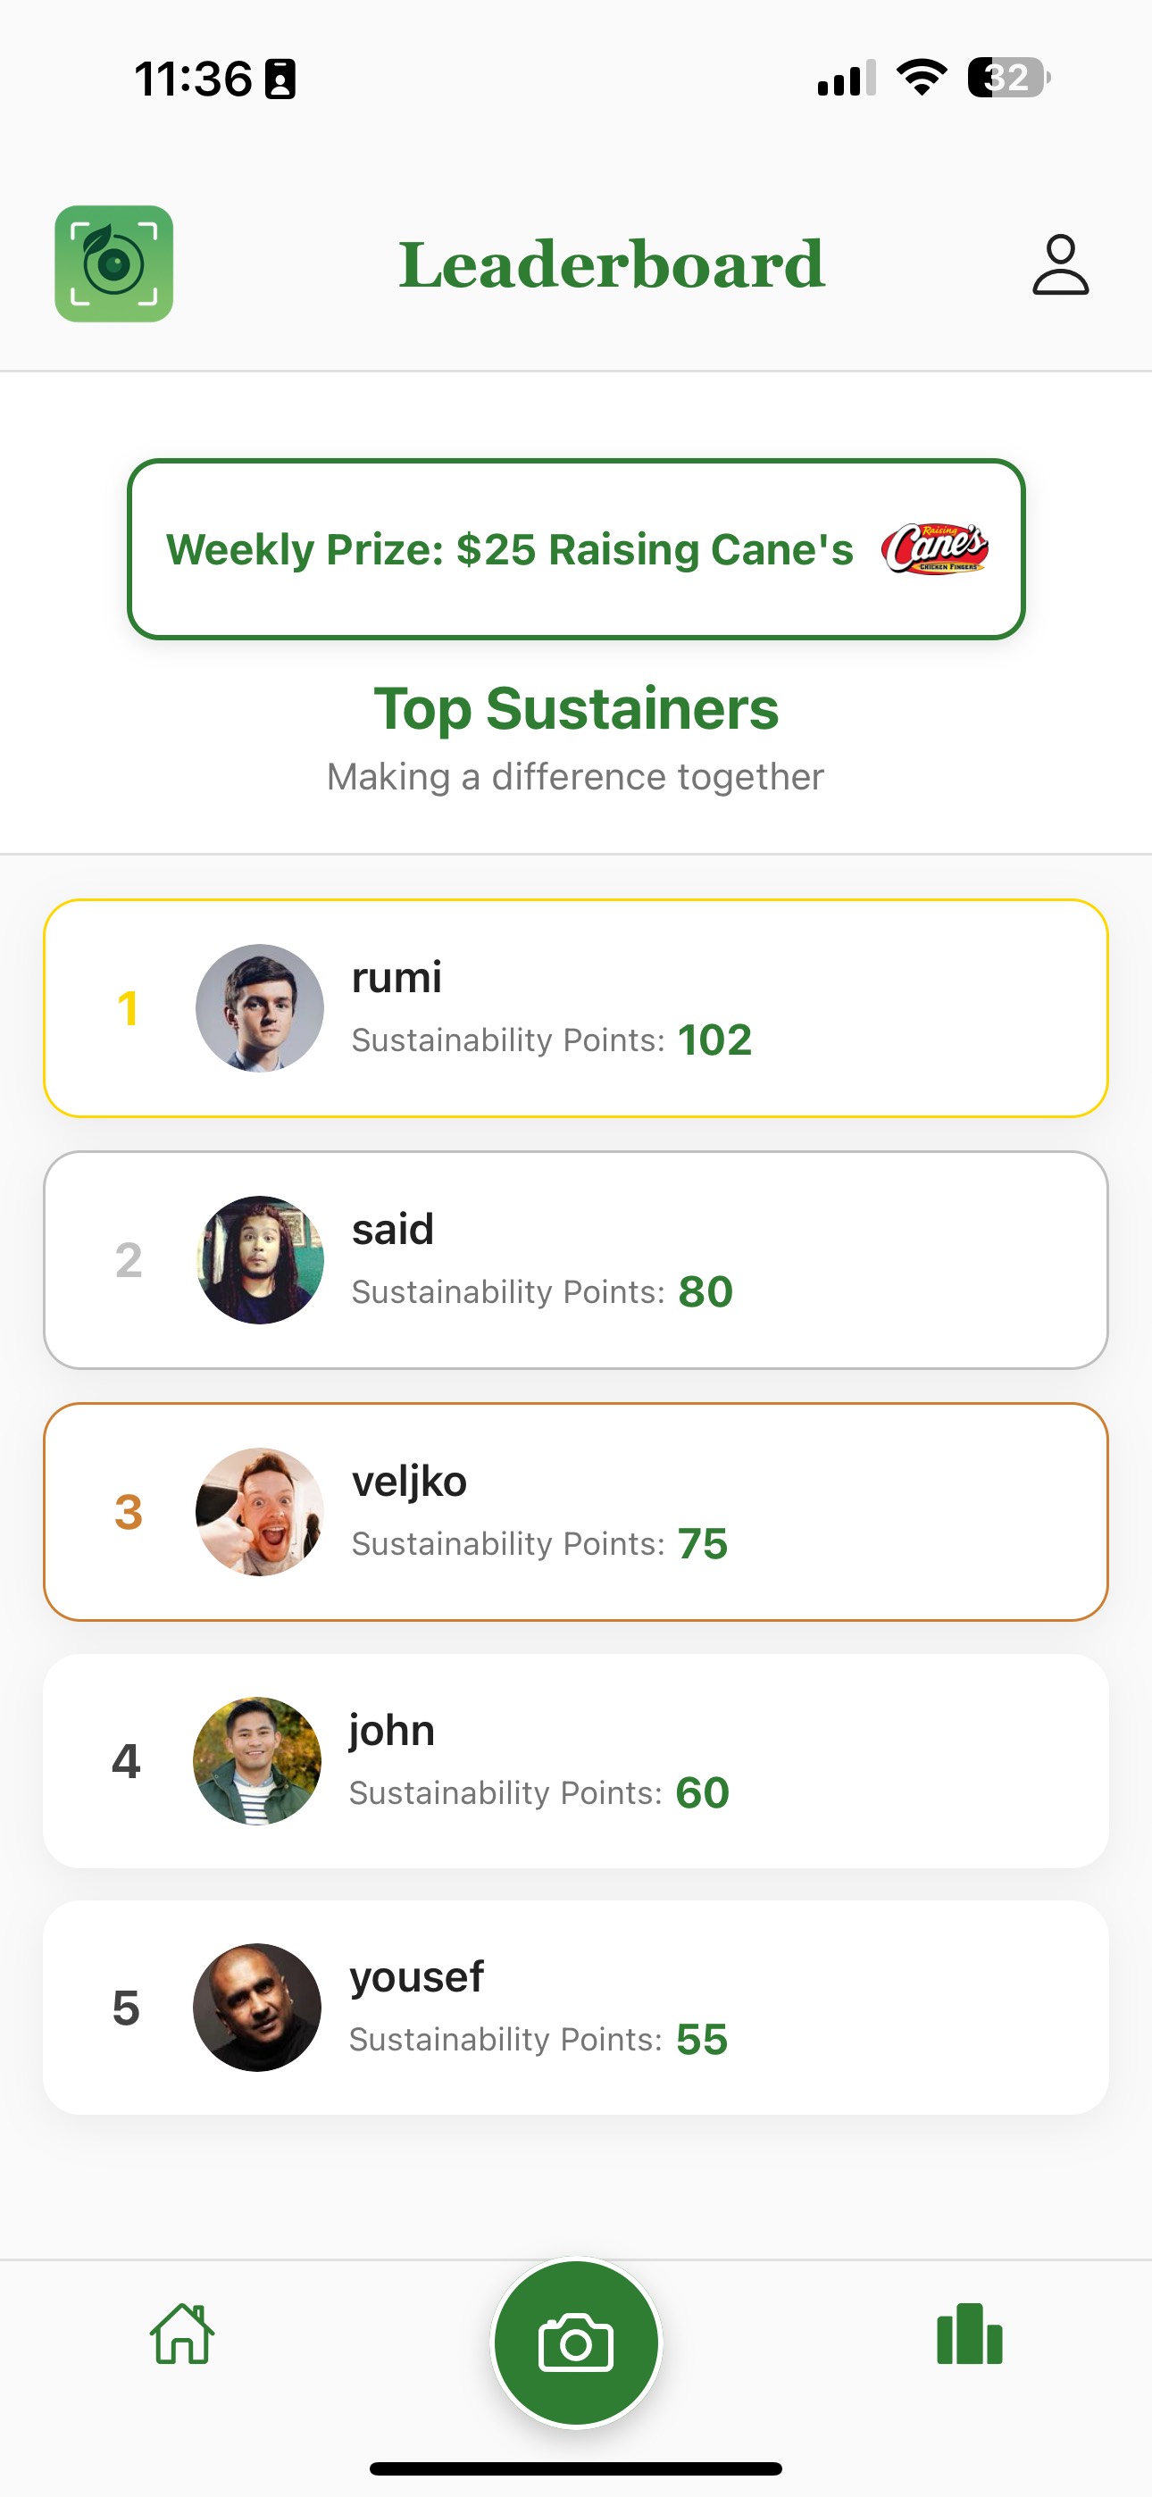Tap said's avatar photo

(260, 1260)
